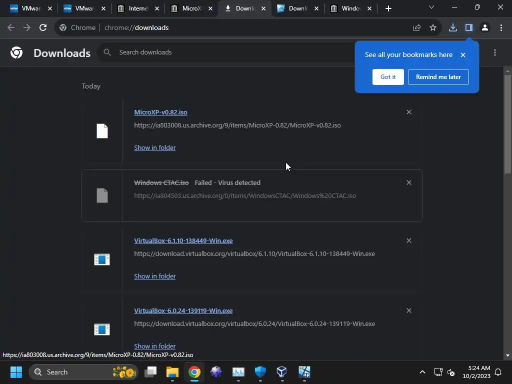
Task: Click the Chrome icon on the taskbar
Action: click(x=194, y=372)
